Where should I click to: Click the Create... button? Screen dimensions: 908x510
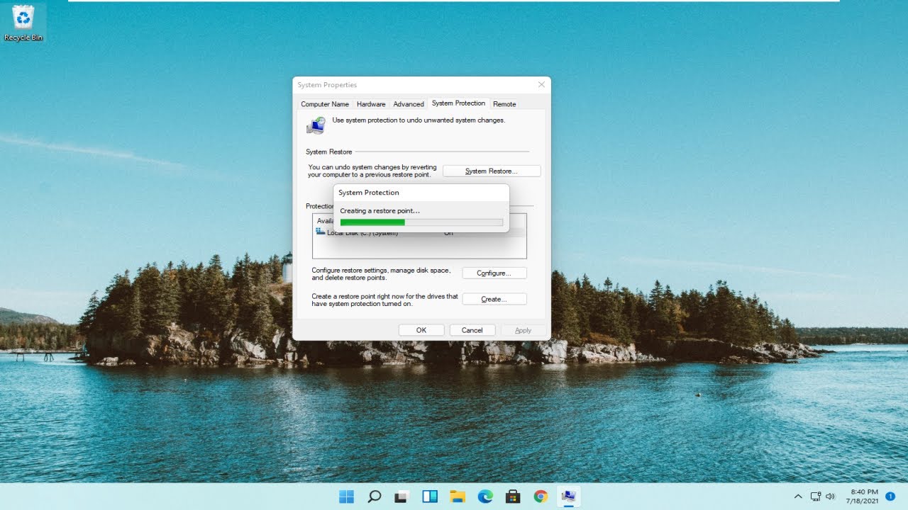(x=494, y=299)
